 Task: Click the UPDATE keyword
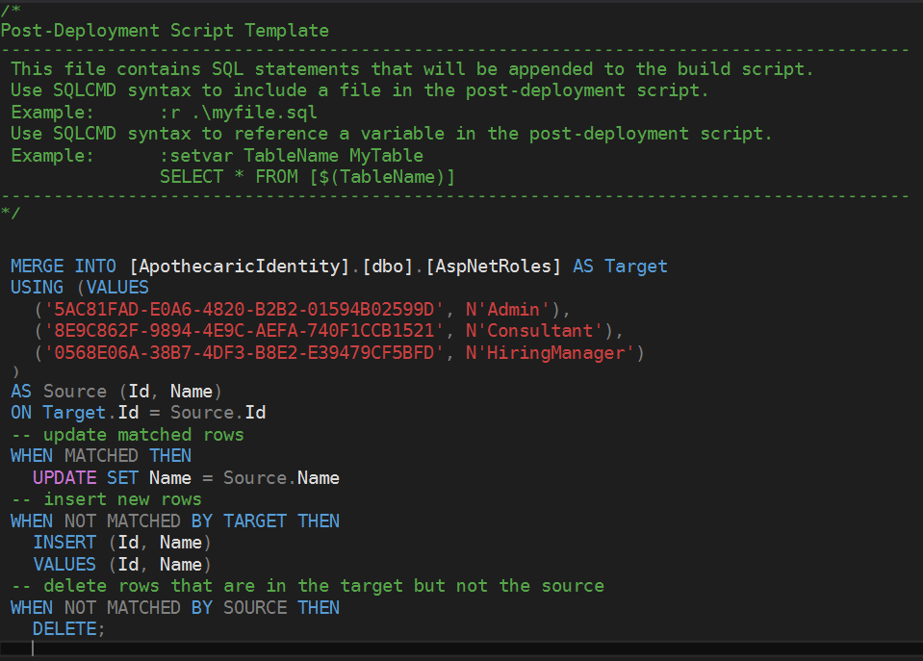coord(64,477)
